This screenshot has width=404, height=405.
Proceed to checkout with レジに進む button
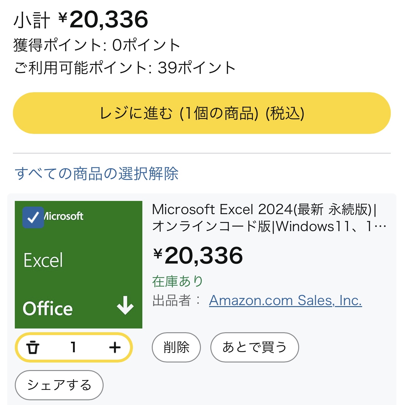[202, 113]
